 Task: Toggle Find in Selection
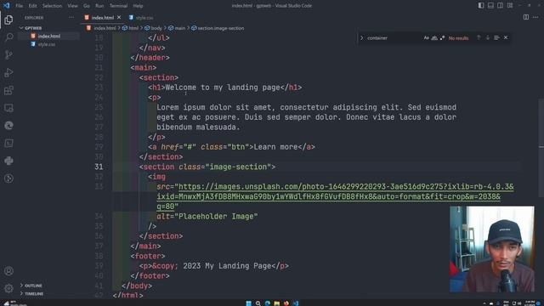pyautogui.click(x=496, y=37)
